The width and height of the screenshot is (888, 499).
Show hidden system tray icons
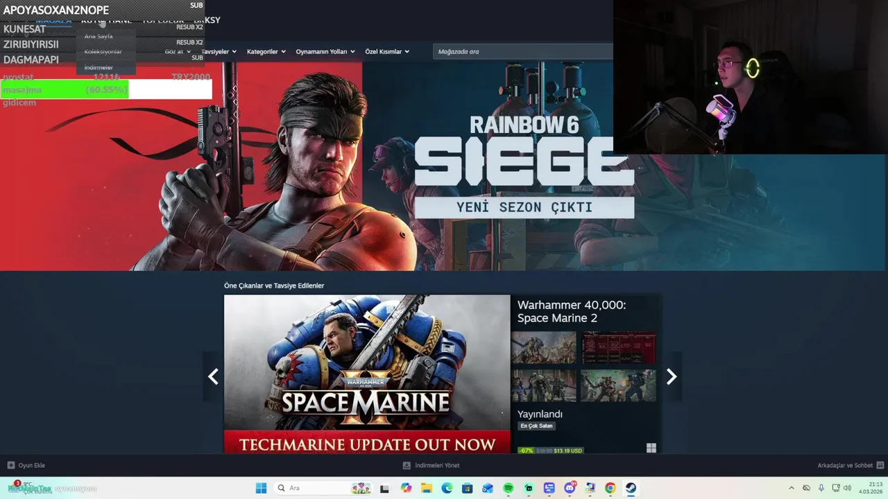(792, 488)
